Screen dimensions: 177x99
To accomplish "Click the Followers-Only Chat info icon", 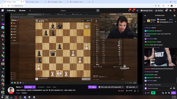I will point(146,85).
